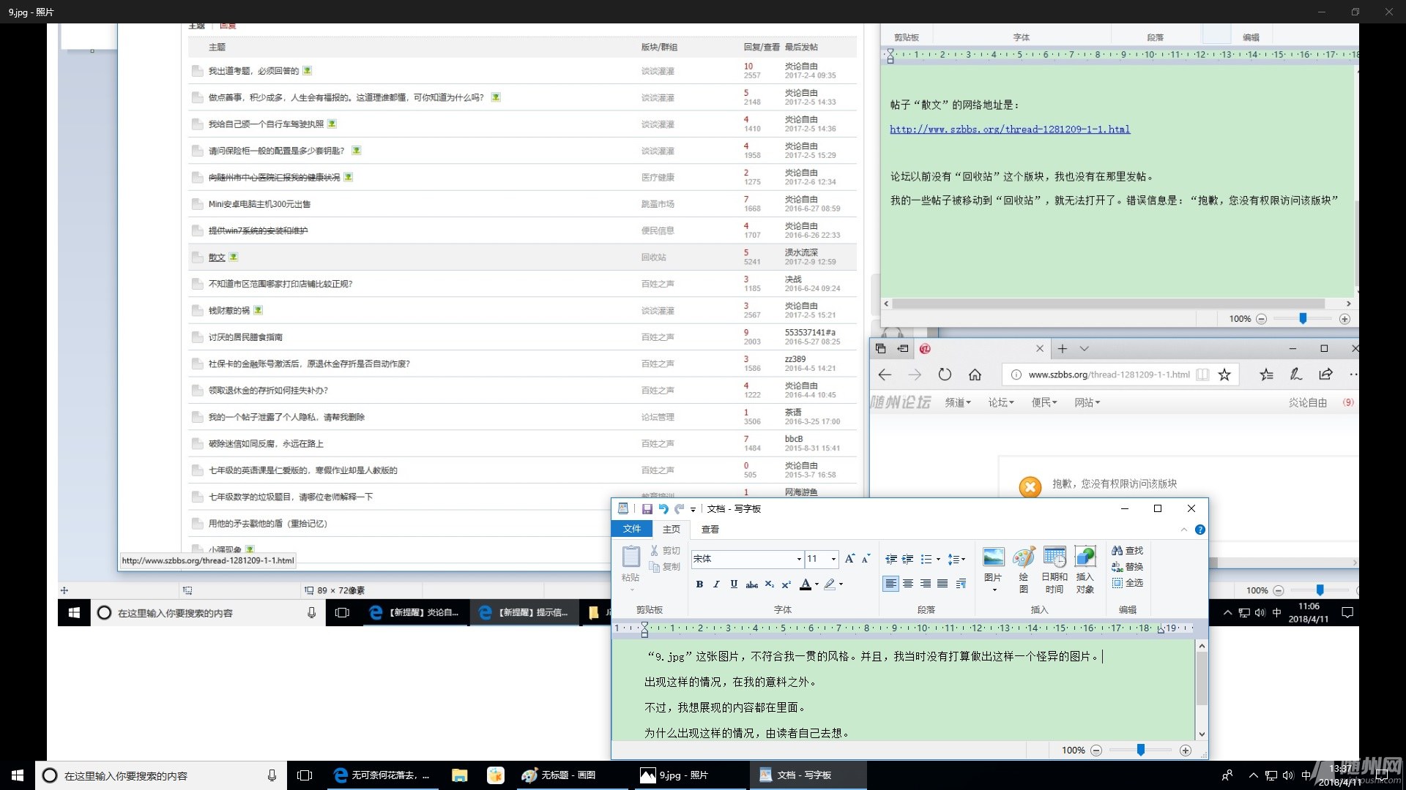Viewport: 1406px width, 790px height.
Task: Open WordPad help question mark icon
Action: coord(1200,530)
